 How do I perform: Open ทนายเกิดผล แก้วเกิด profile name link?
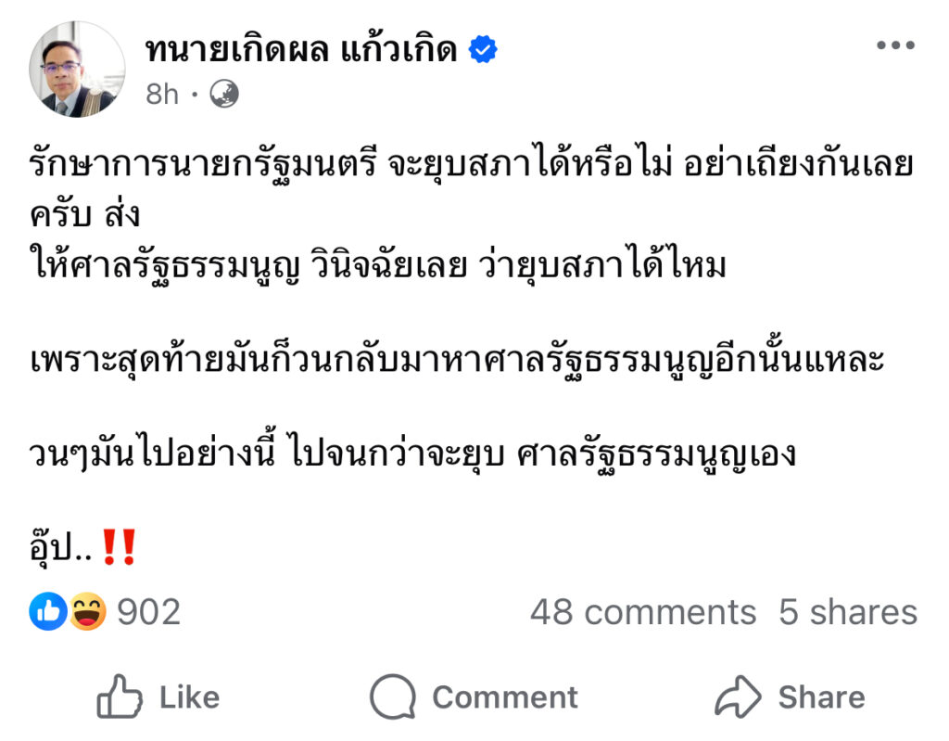pyautogui.click(x=301, y=49)
